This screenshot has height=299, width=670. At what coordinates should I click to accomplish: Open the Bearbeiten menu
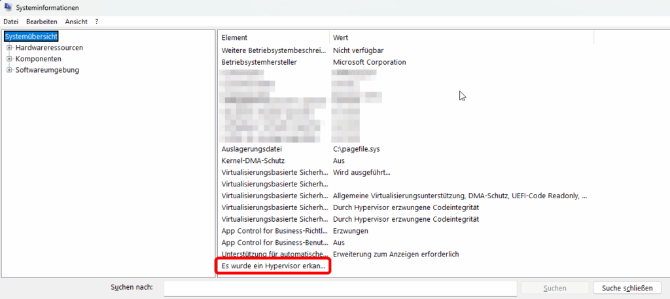click(x=41, y=22)
